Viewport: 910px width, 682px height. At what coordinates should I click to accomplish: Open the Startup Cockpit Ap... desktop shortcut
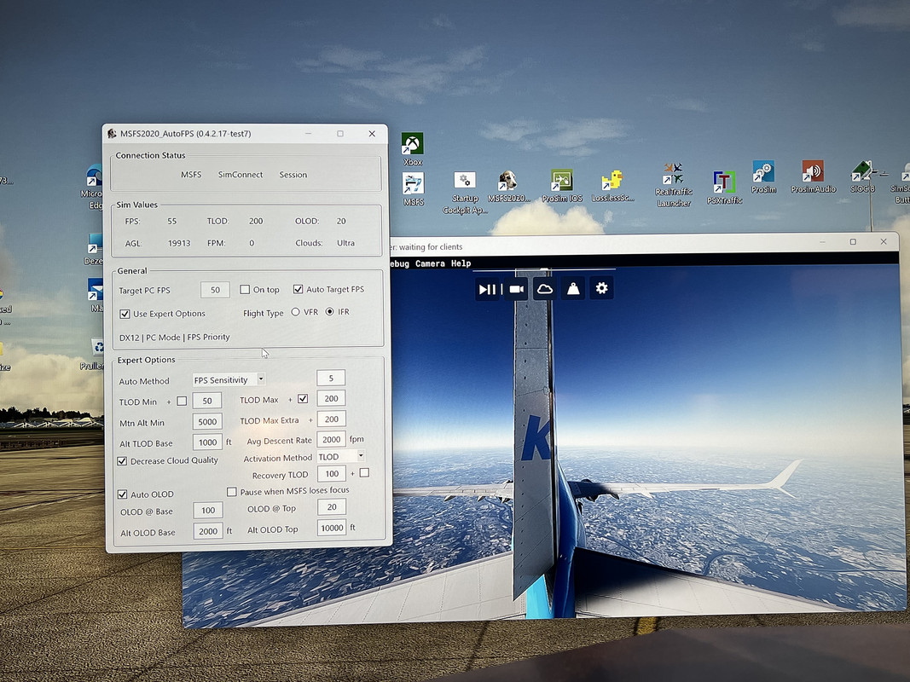465,194
